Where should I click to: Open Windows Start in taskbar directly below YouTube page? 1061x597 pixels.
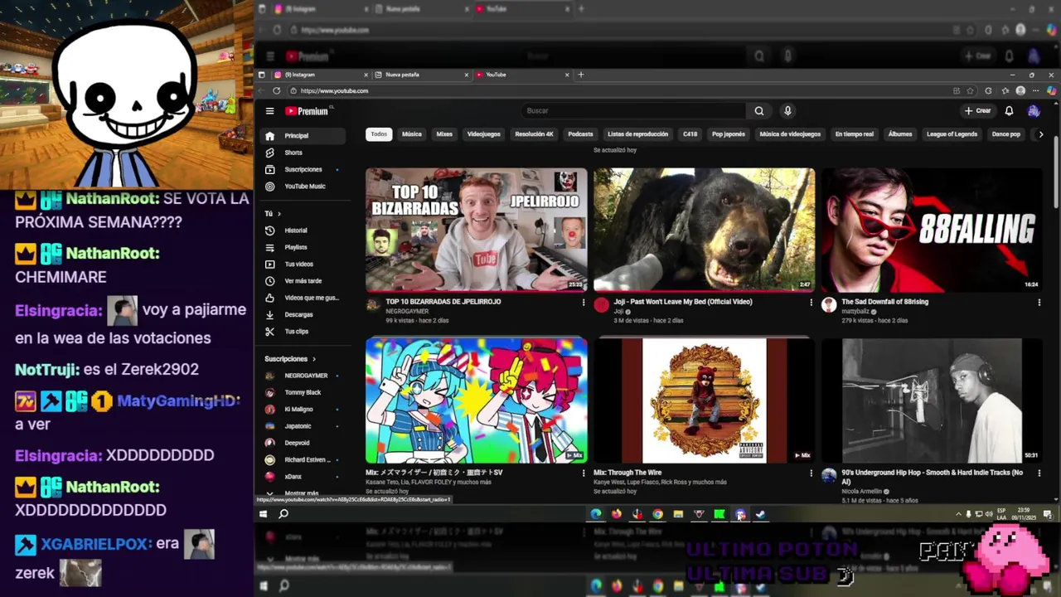264,514
